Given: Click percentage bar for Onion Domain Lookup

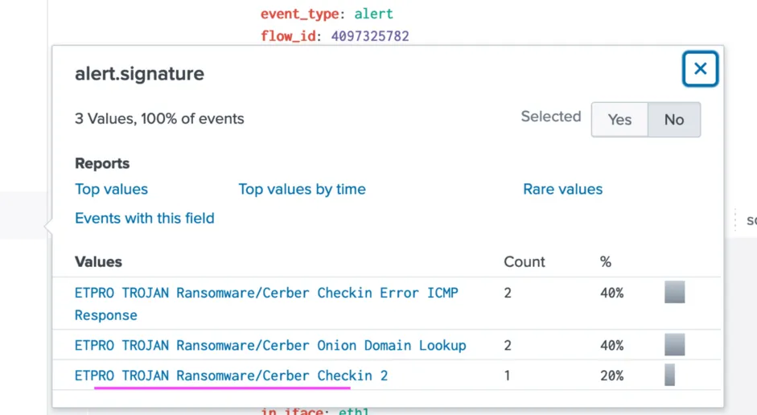Looking at the screenshot, I should [x=674, y=345].
